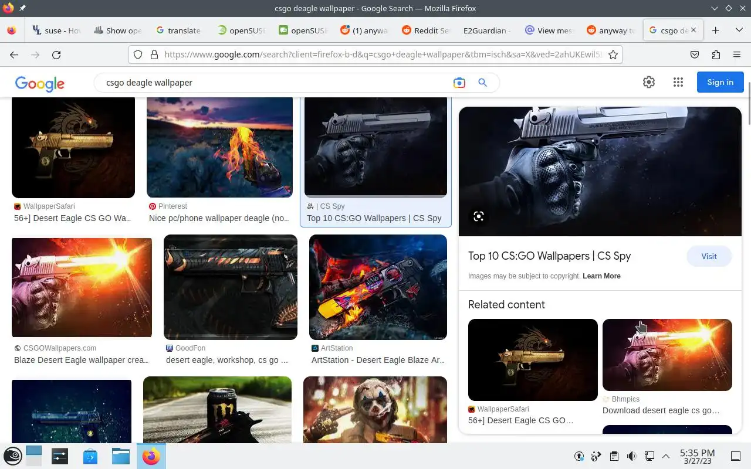
Task: Open the large preview deagle image
Action: [600, 171]
